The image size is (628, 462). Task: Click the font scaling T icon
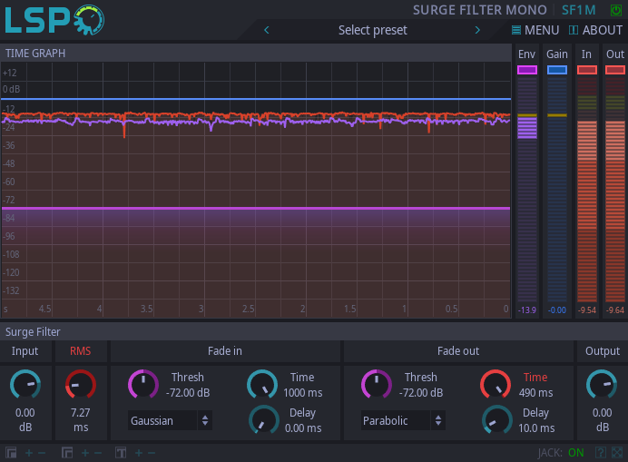click(x=120, y=452)
